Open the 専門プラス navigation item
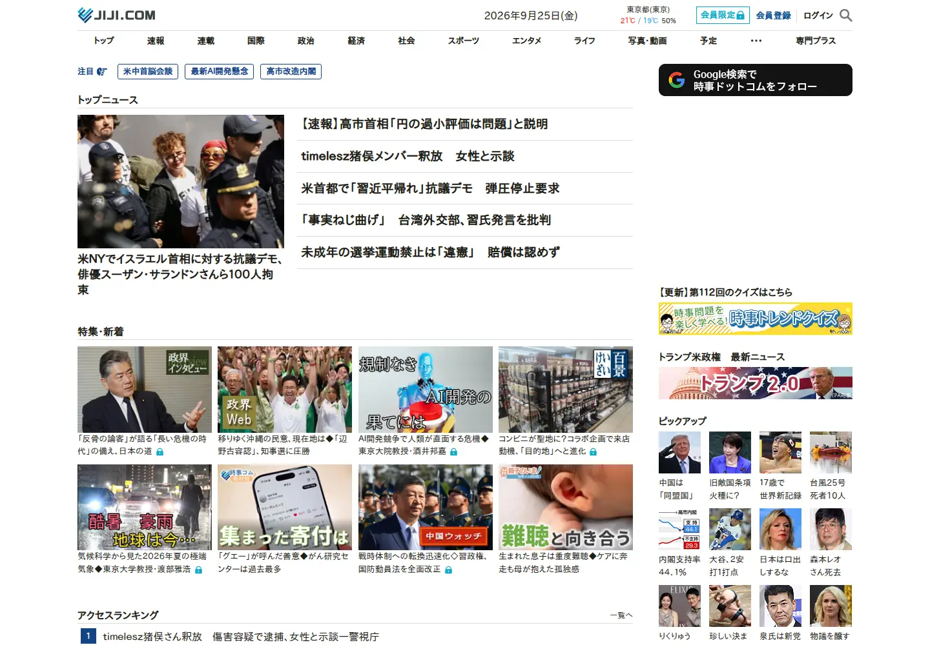 click(816, 41)
